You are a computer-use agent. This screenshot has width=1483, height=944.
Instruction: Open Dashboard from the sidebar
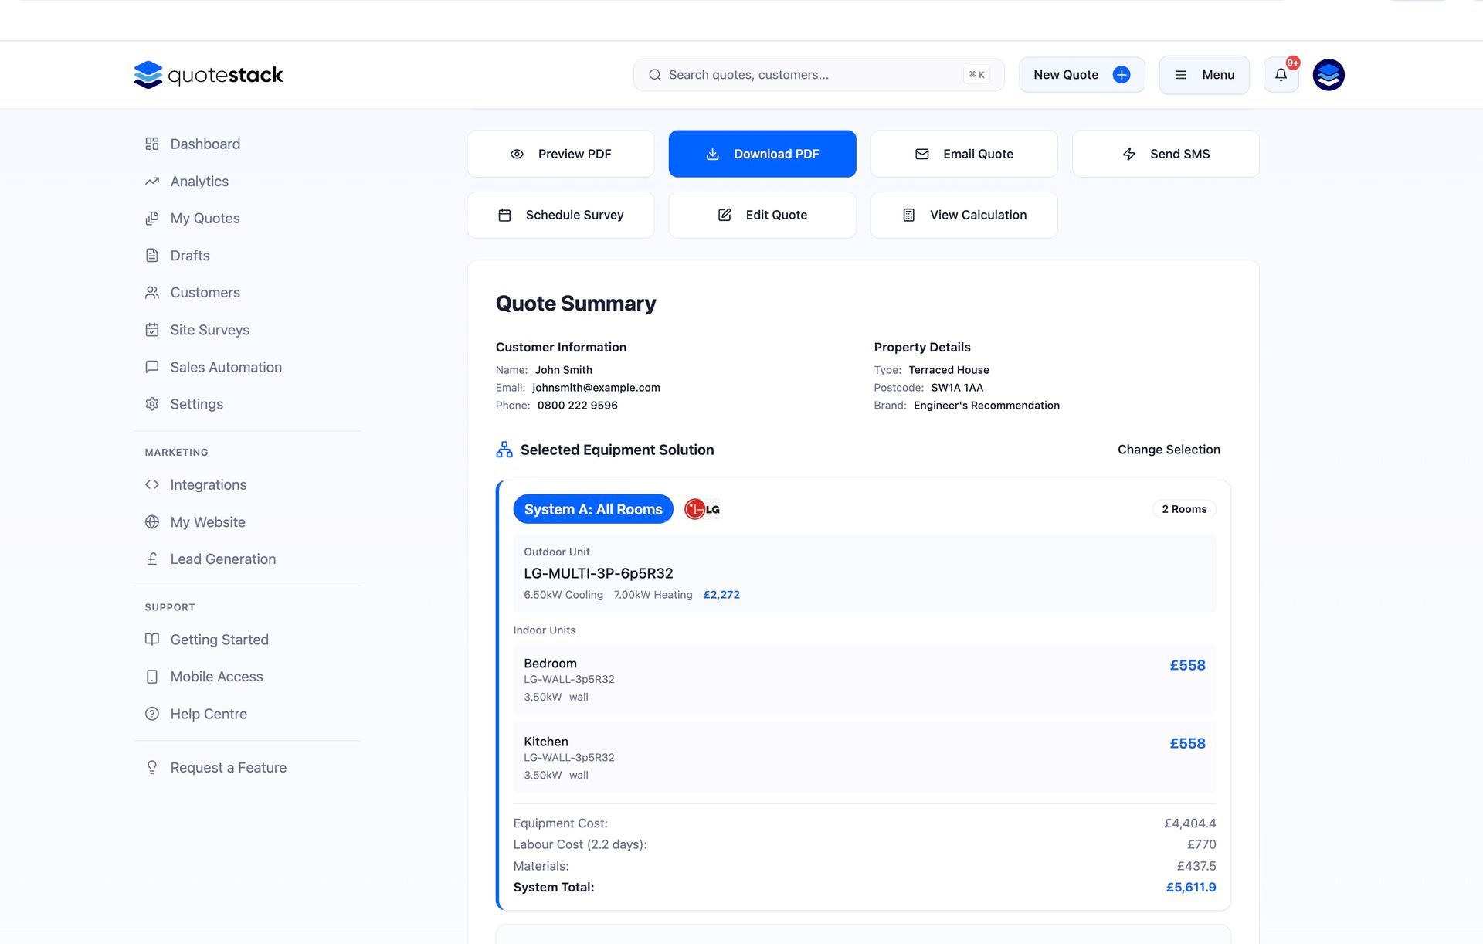point(205,144)
